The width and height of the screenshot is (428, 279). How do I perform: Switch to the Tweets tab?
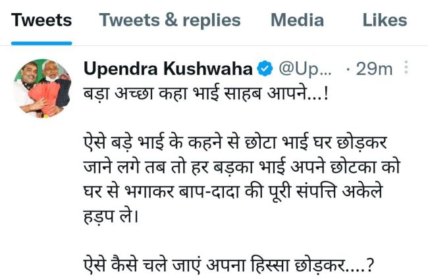tap(41, 20)
